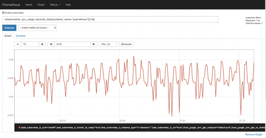Run the query with Execute
Screen dimensions: 266x138
tap(9, 28)
